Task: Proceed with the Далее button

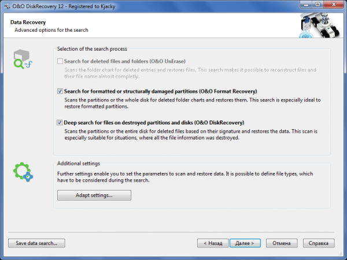Action: tap(245, 243)
